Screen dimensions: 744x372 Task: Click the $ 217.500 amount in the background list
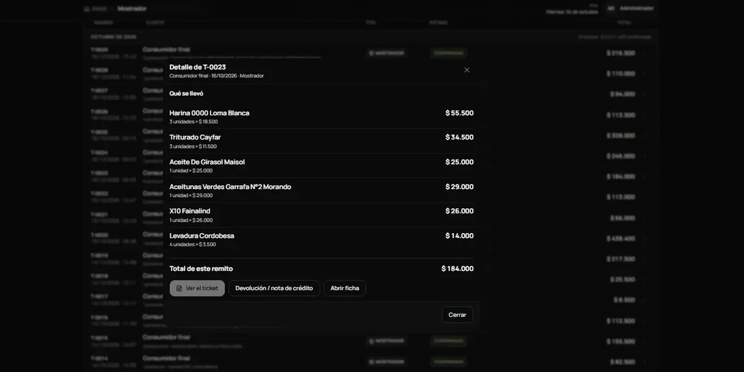click(x=621, y=259)
